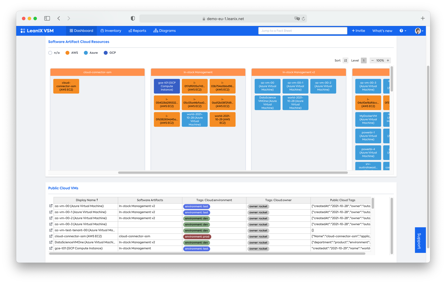
Task: Click the Invite button
Action: click(358, 31)
